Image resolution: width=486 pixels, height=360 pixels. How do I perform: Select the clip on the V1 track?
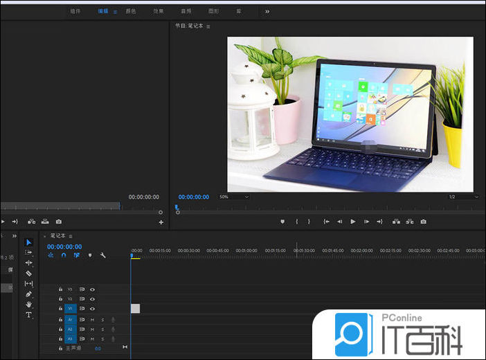pos(135,309)
